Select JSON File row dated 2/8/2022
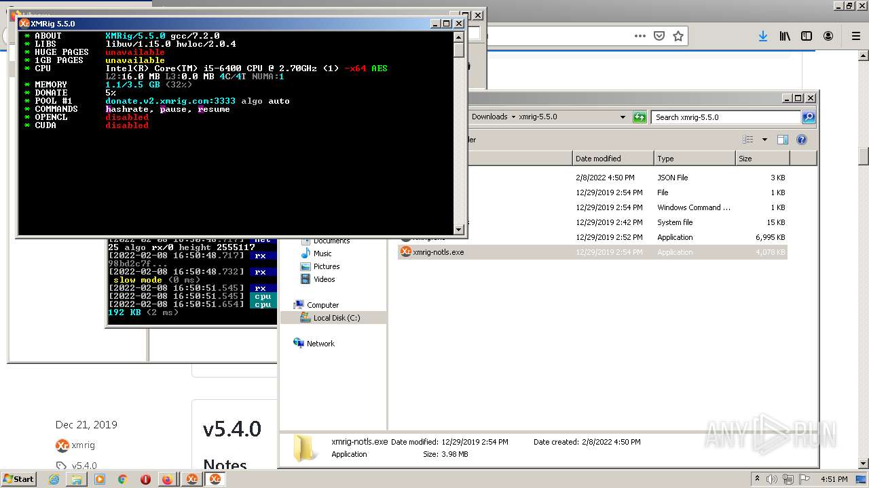Viewport: 869px width, 488px height. [x=593, y=178]
